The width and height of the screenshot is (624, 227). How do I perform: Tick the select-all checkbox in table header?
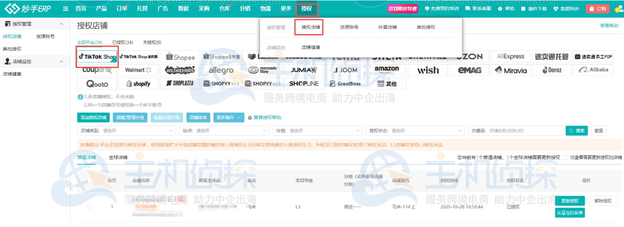click(x=90, y=180)
